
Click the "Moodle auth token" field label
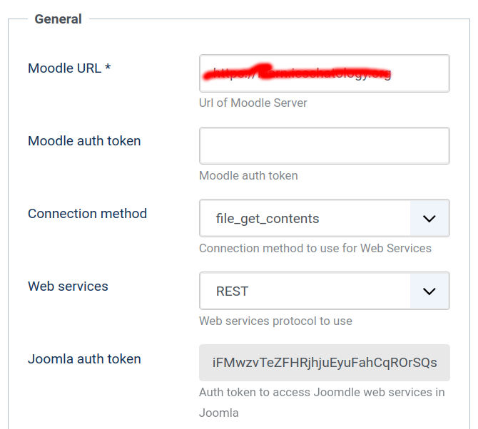click(84, 141)
